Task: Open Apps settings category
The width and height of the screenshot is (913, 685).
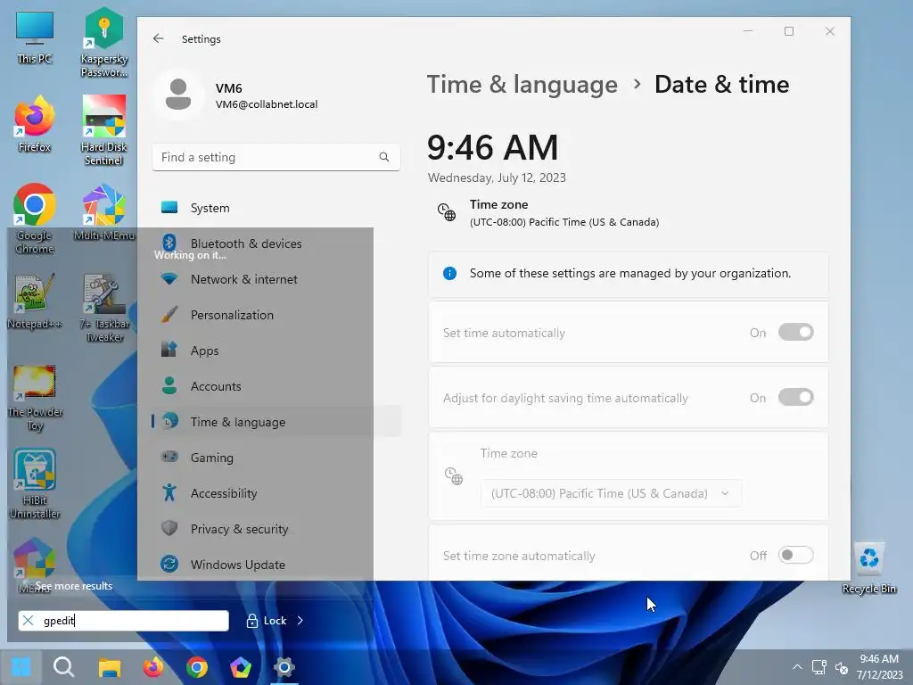Action: pyautogui.click(x=276, y=351)
